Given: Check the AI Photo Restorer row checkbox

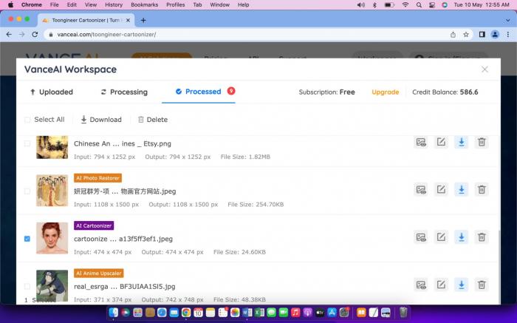Looking at the screenshot, I should pos(27,191).
